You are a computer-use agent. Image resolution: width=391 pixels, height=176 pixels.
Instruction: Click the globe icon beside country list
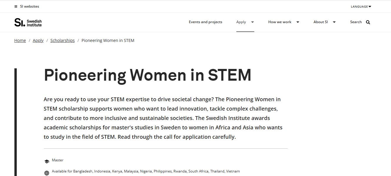pyautogui.click(x=46, y=173)
